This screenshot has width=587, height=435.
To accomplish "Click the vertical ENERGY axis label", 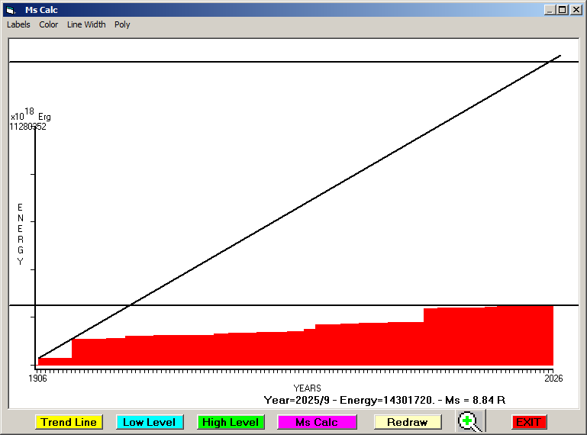I will click(x=21, y=234).
